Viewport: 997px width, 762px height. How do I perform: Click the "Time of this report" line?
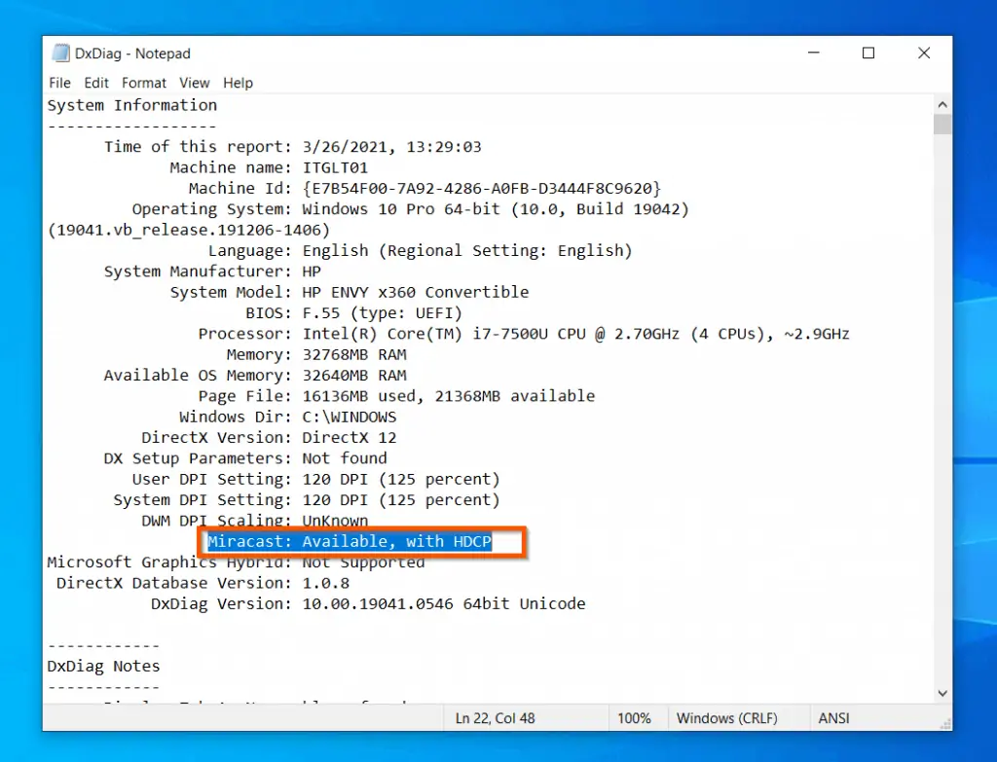click(x=292, y=147)
